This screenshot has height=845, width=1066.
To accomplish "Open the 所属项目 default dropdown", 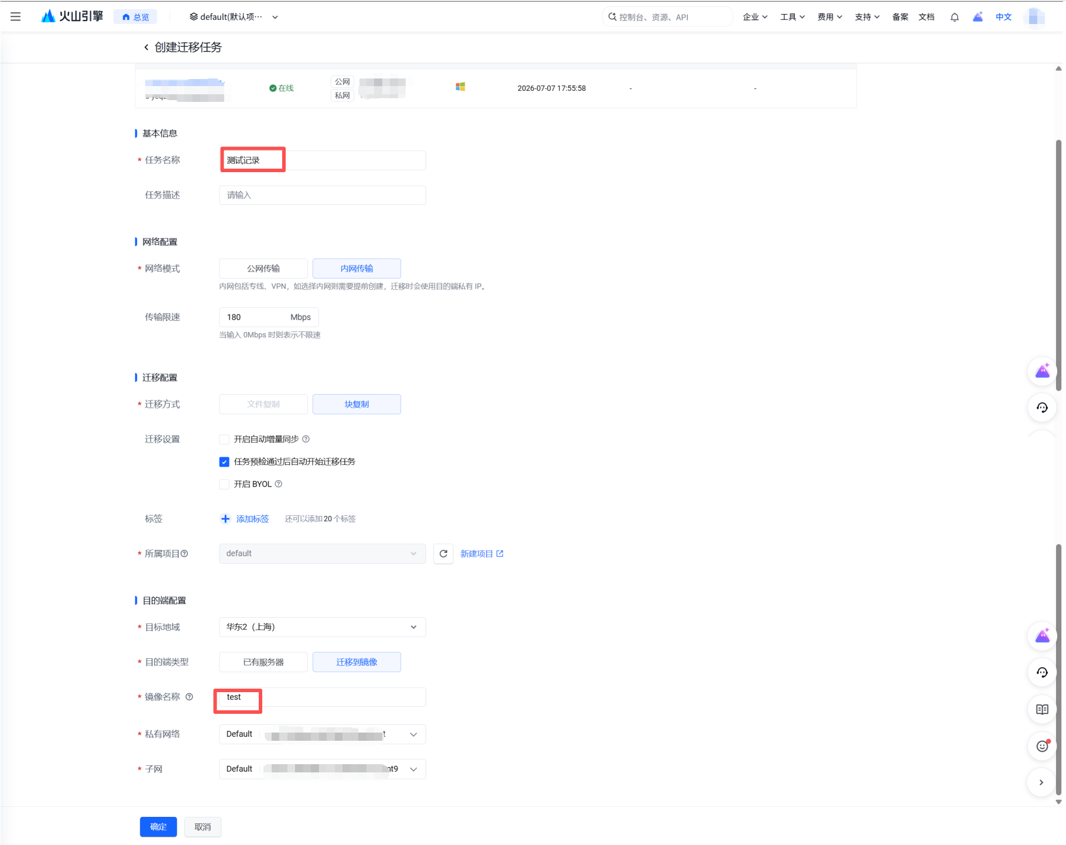I will click(x=323, y=554).
